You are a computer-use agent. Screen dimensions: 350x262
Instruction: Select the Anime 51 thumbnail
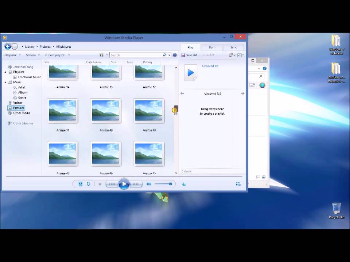62,111
